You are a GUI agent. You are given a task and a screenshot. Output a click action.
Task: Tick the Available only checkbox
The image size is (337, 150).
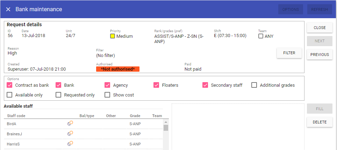click(x=9, y=95)
